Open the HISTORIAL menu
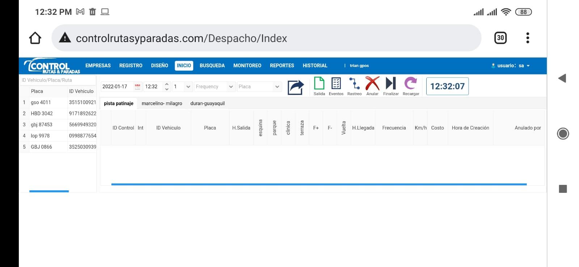 [315, 65]
